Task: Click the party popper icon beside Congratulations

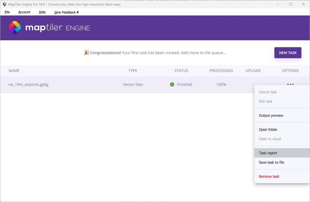Action: pyautogui.click(x=86, y=53)
